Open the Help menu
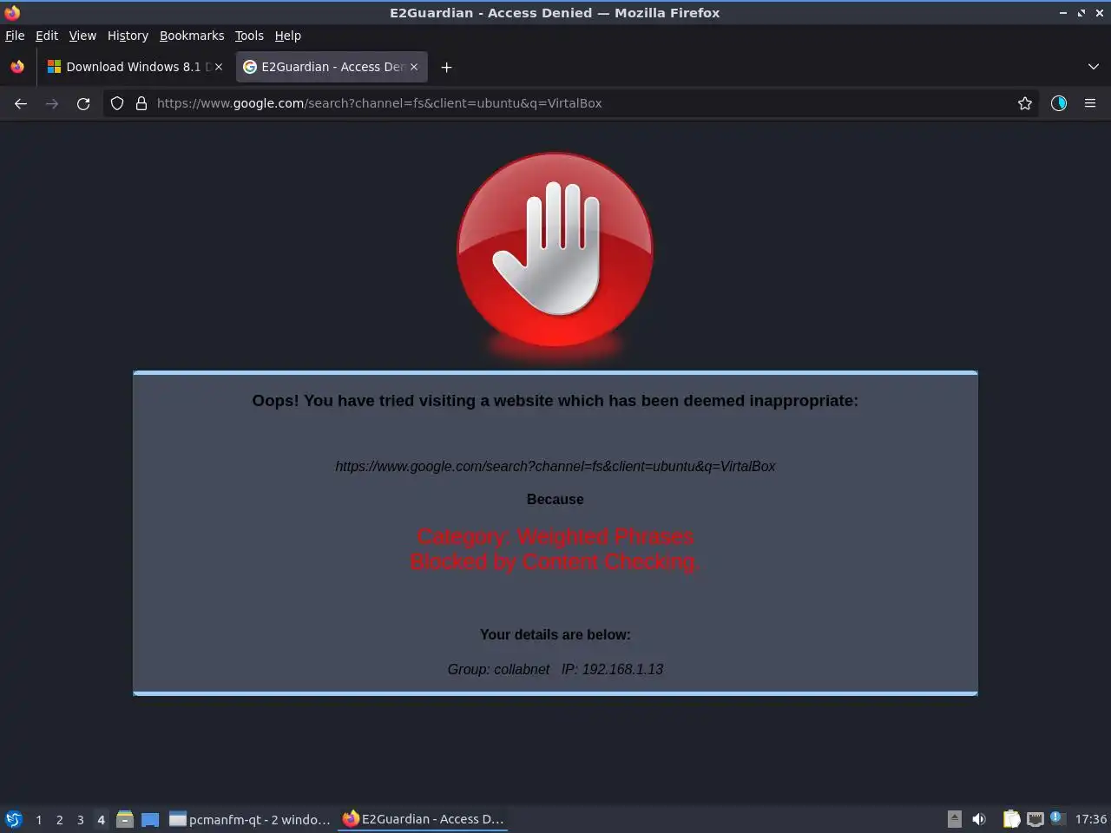Viewport: 1111px width, 833px height. pyautogui.click(x=288, y=36)
